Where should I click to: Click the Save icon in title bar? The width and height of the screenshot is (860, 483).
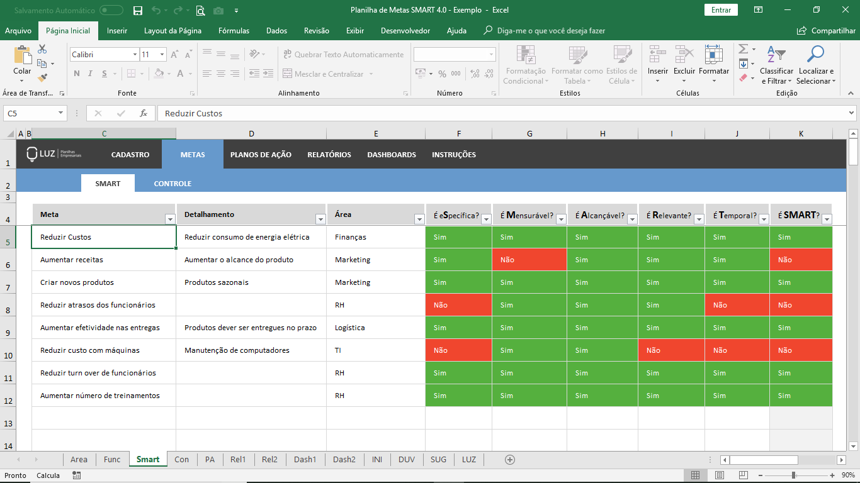pos(138,10)
